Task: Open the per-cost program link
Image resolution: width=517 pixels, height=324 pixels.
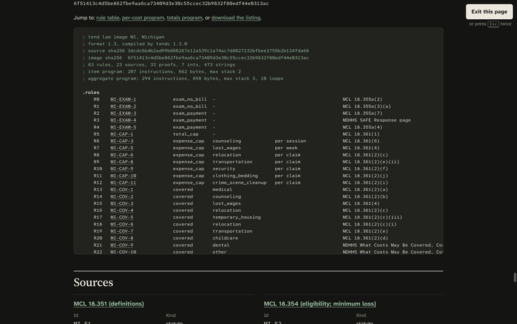Action: [143, 18]
